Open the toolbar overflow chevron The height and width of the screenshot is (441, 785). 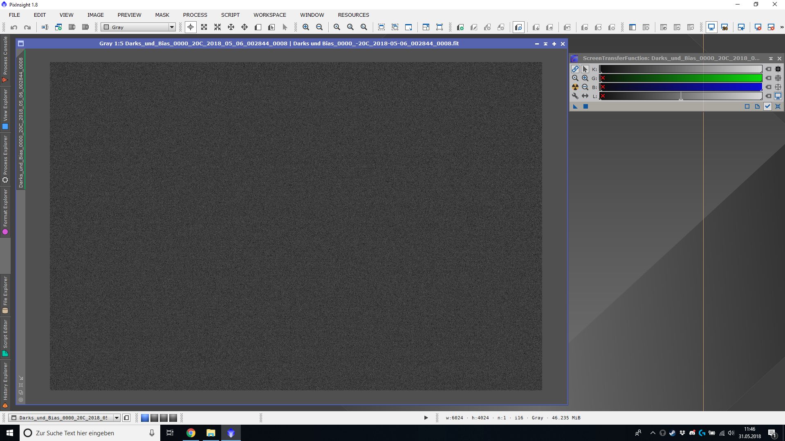coord(782,27)
